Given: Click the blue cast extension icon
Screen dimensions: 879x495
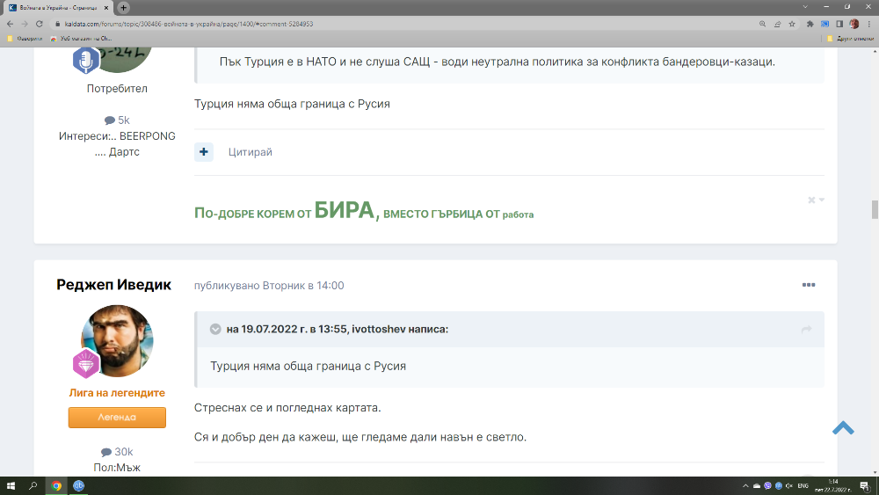Looking at the screenshot, I should point(825,24).
